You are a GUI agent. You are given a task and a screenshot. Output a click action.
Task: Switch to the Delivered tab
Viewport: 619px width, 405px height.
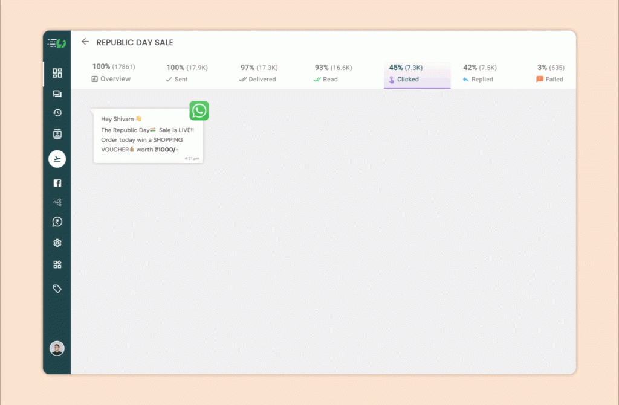pos(259,73)
